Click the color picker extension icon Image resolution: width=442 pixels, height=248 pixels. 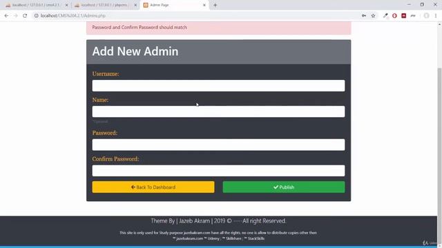[385, 16]
